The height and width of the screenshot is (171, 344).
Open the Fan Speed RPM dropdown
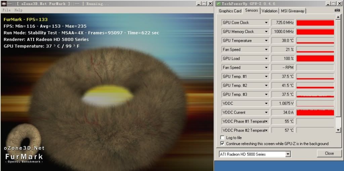click(x=266, y=68)
